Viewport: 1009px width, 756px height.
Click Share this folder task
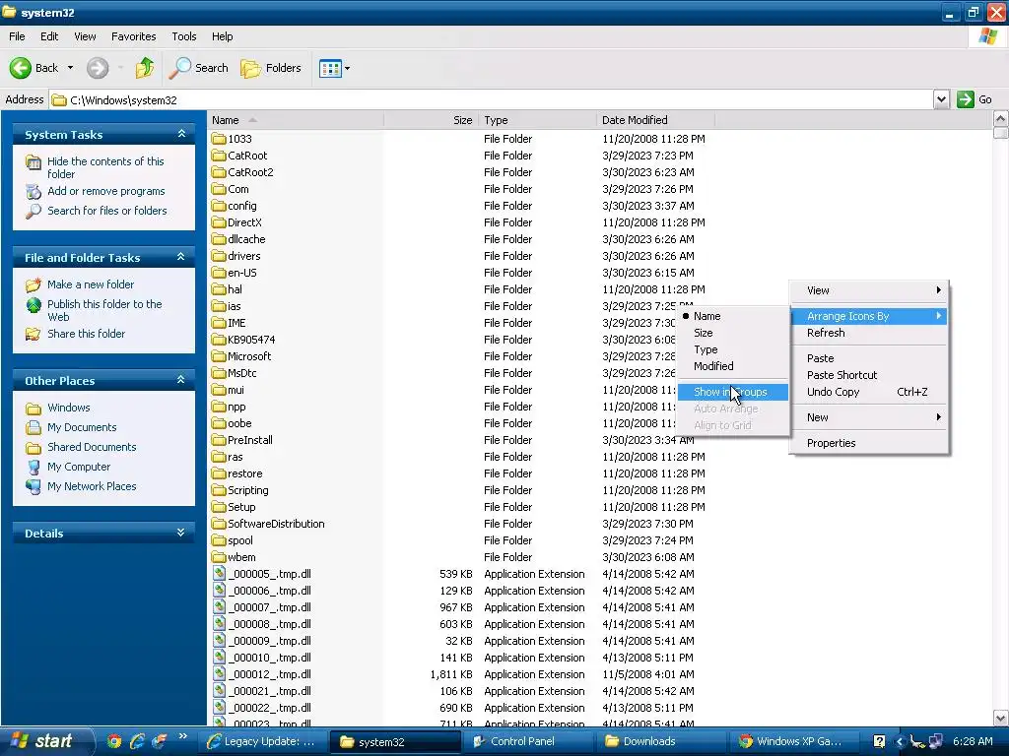pos(86,334)
